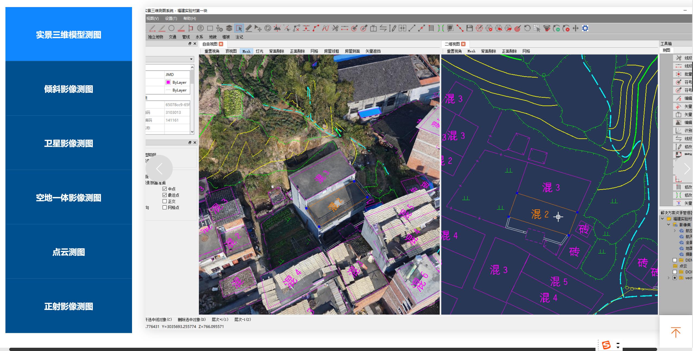Click the hexagon mesh undo arrow icon
This screenshot has width=693, height=351.
point(498,28)
